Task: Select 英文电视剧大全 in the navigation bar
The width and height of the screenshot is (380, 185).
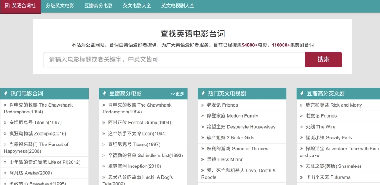Action: (177, 6)
